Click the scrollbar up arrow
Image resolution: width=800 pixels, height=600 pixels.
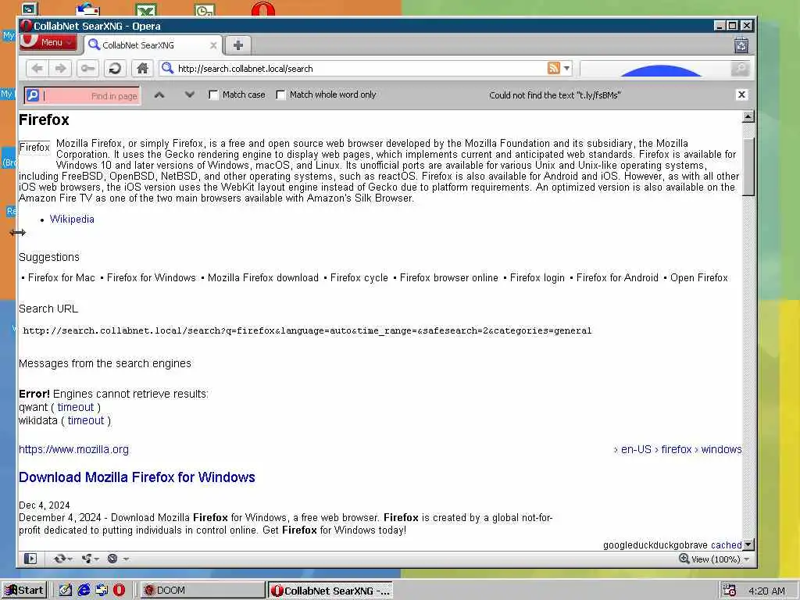point(748,117)
